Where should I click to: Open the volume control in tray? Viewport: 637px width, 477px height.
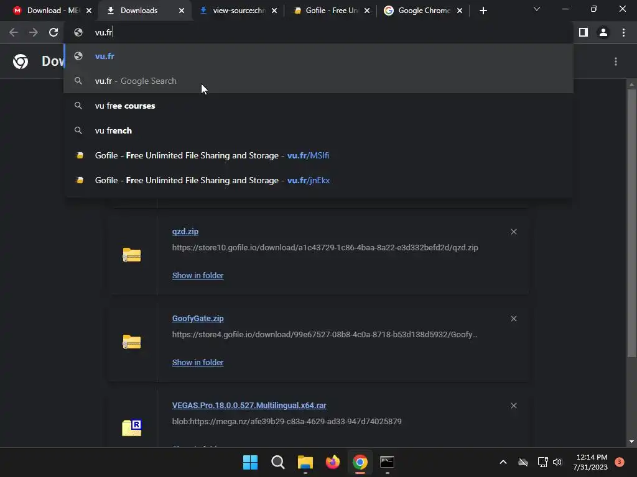pos(557,462)
